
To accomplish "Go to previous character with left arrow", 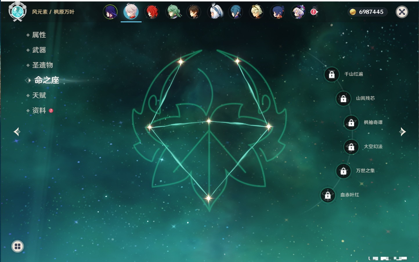I will [x=17, y=132].
